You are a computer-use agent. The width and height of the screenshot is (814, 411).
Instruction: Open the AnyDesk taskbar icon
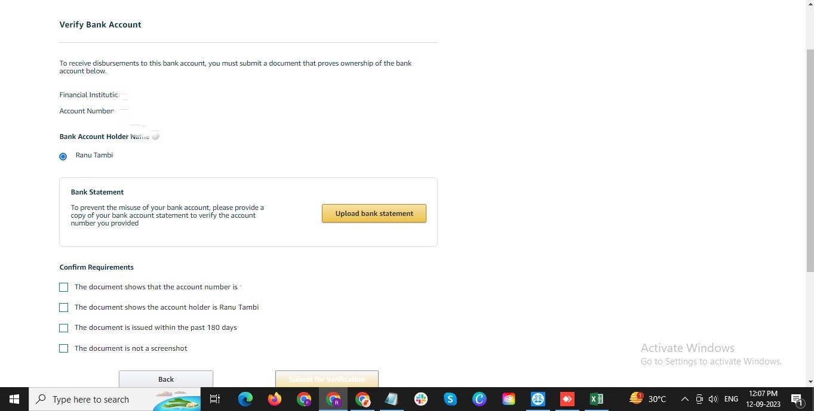point(567,399)
